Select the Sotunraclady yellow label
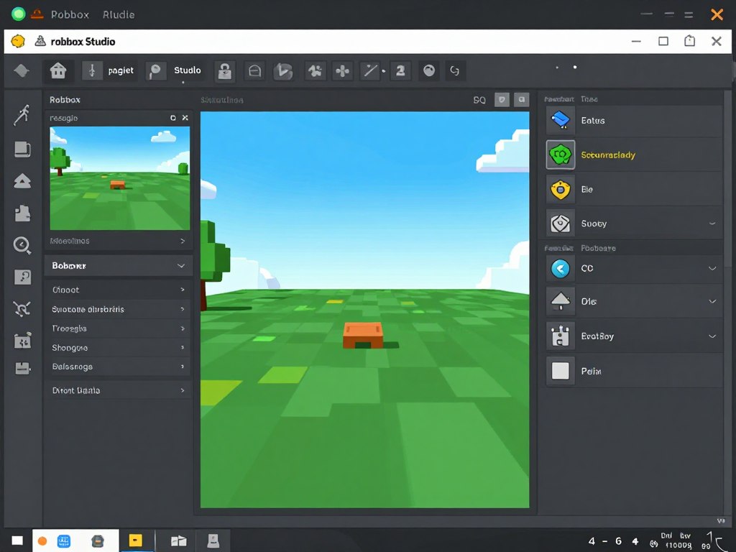 pos(608,155)
